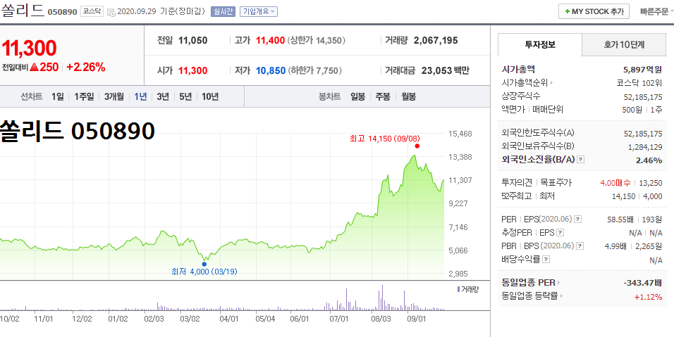Image resolution: width=674 pixels, height=337 pixels.
Task: Open the 동일업종 PER link
Action: point(532,283)
